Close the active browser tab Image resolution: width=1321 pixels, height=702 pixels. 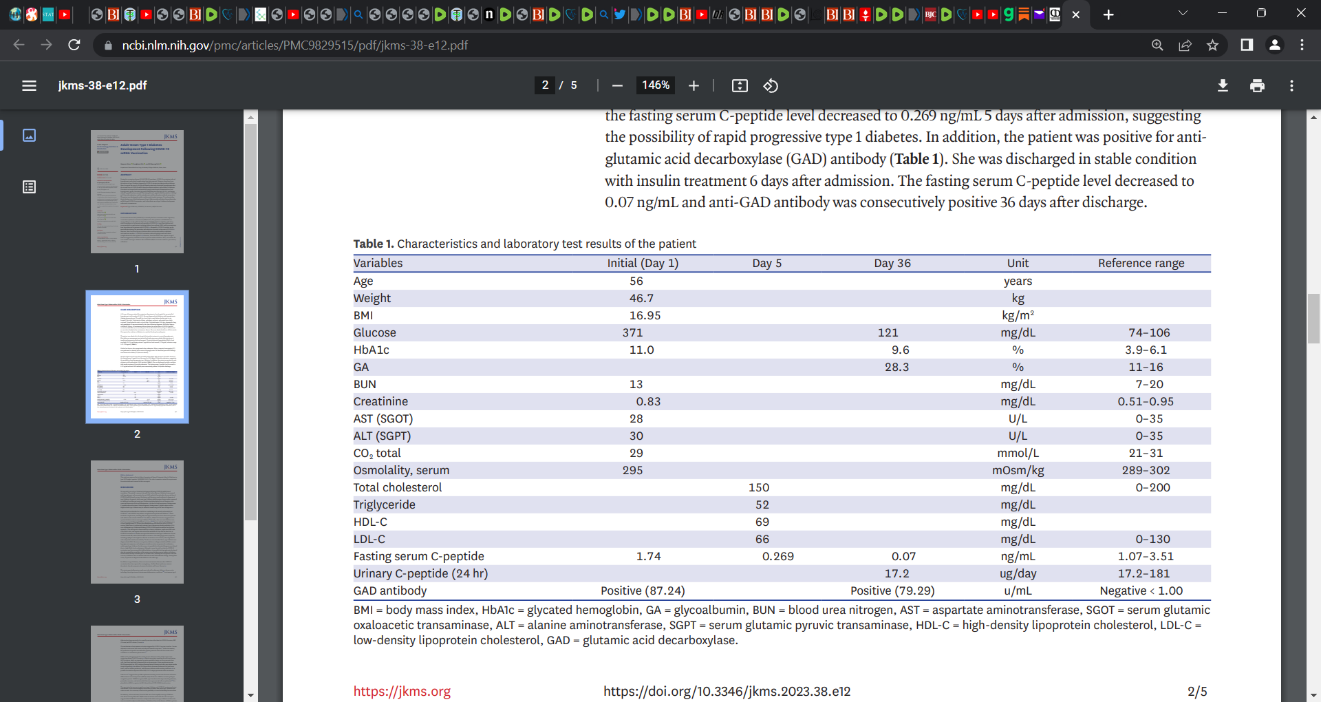coord(1076,14)
